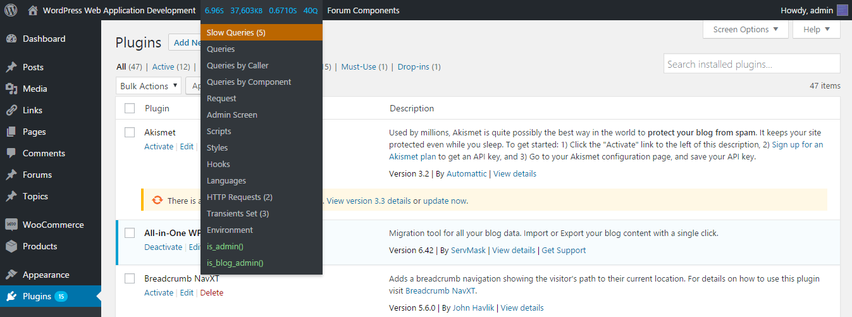Check the Akismet plugin checkbox
852x317 pixels.
coord(130,132)
